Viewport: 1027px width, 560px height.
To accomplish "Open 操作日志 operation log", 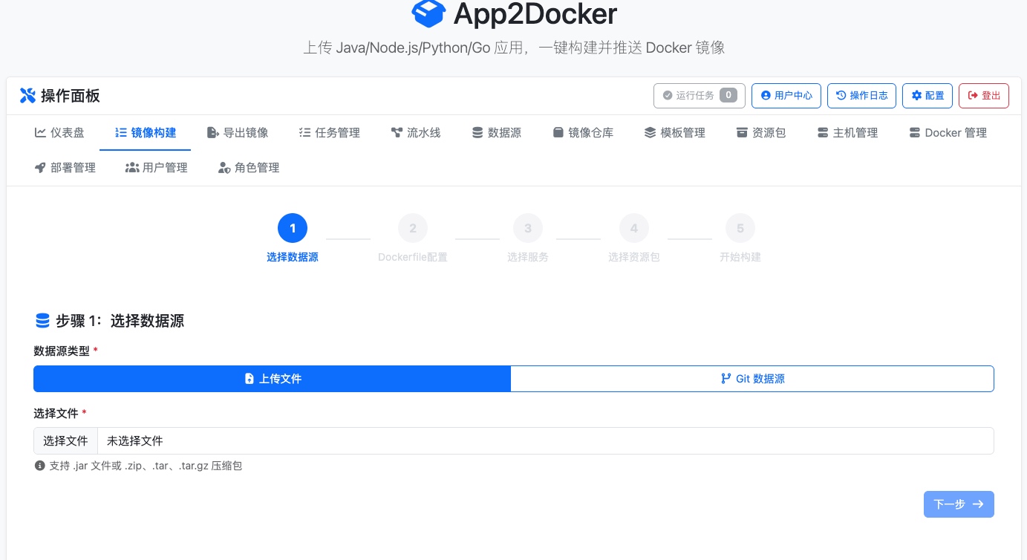I will point(861,96).
